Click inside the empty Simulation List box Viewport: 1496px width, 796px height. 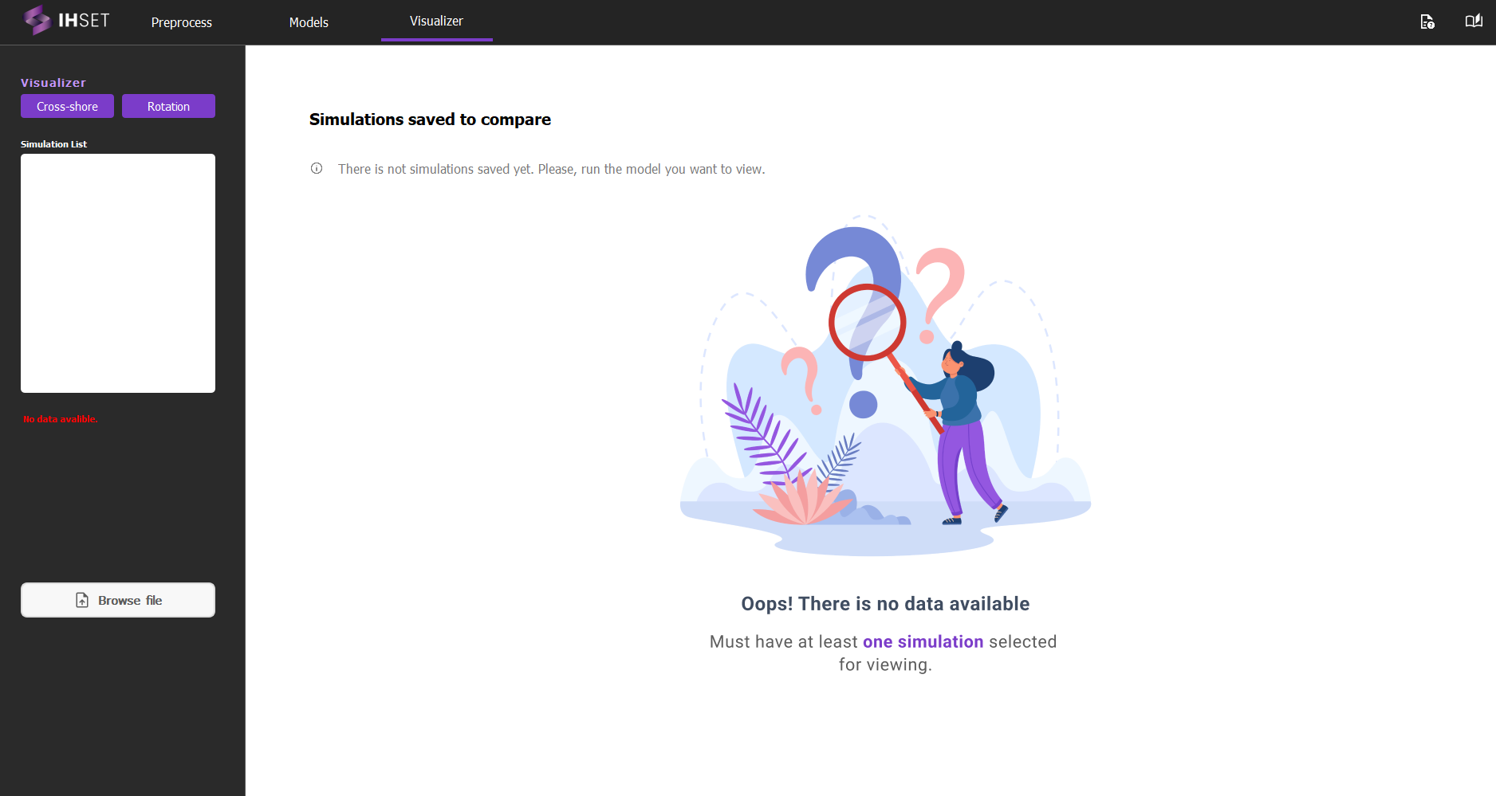click(118, 273)
